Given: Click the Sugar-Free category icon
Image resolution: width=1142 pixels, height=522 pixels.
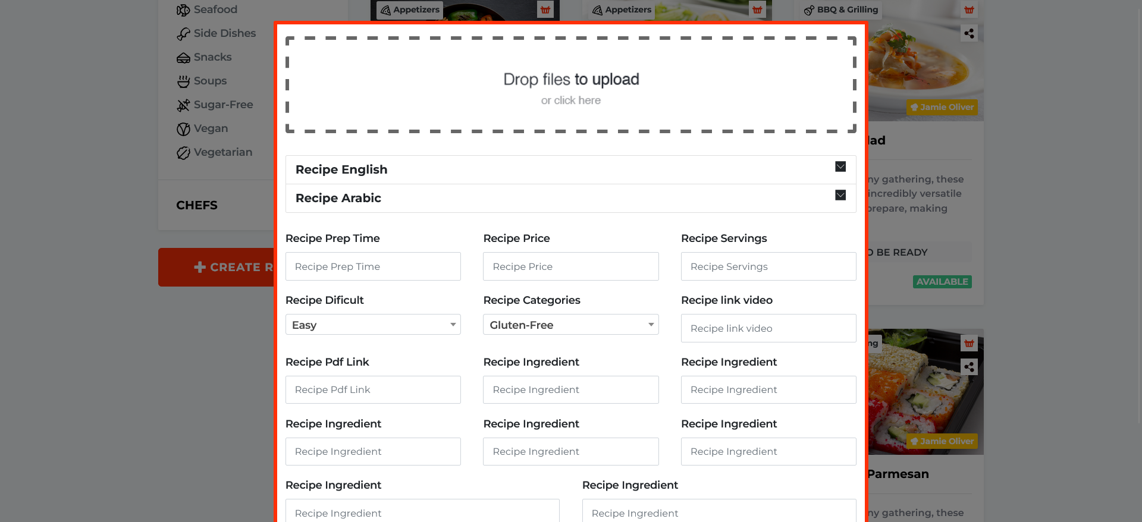Looking at the screenshot, I should point(183,105).
